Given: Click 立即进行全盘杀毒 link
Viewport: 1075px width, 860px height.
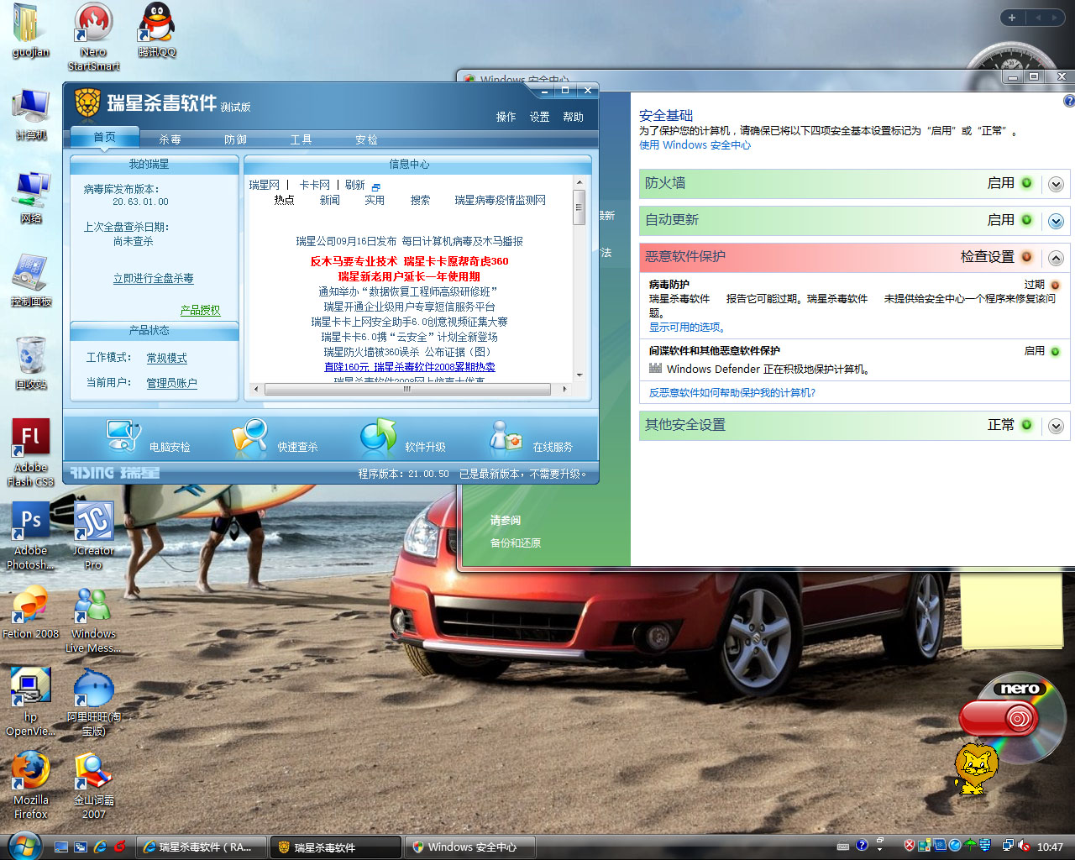Looking at the screenshot, I should (154, 278).
